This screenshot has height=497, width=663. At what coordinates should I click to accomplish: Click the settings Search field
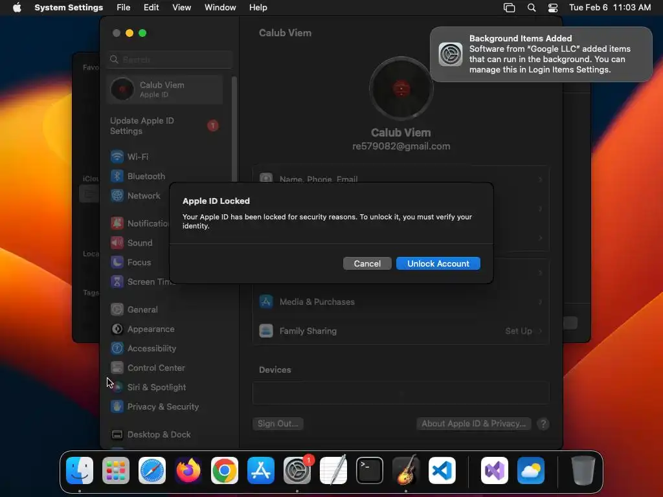(170, 60)
